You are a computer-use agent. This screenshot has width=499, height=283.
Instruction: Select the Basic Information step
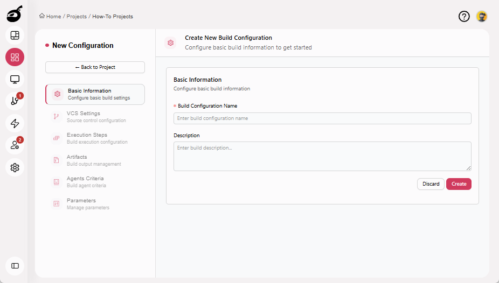95,94
